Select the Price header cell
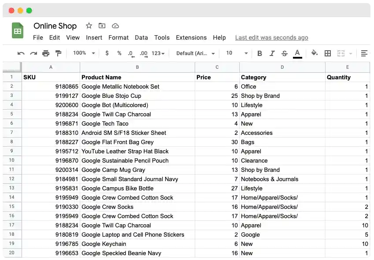 pyautogui.click(x=217, y=77)
